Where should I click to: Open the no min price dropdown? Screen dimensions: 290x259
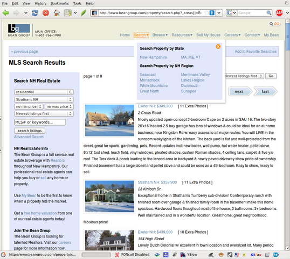tap(29, 106)
